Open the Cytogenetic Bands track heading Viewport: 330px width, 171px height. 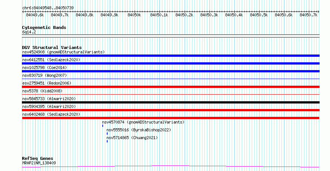click(x=44, y=27)
